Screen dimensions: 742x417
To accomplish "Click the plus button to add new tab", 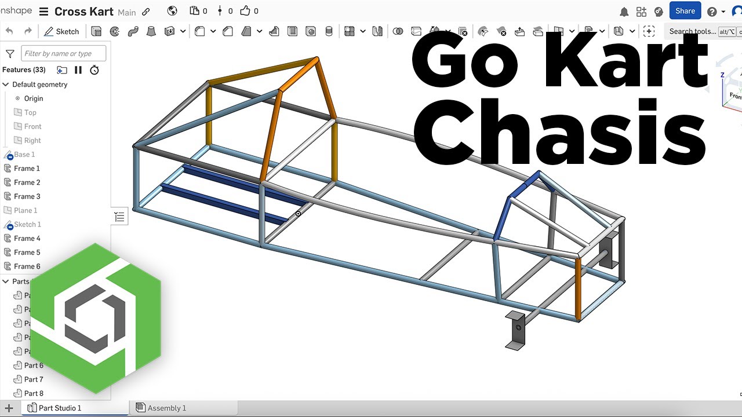I will (x=9, y=408).
